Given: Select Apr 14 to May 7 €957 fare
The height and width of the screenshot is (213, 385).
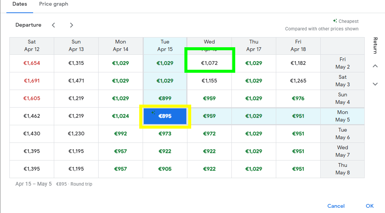Looking at the screenshot, I should pyautogui.click(x=120, y=151).
